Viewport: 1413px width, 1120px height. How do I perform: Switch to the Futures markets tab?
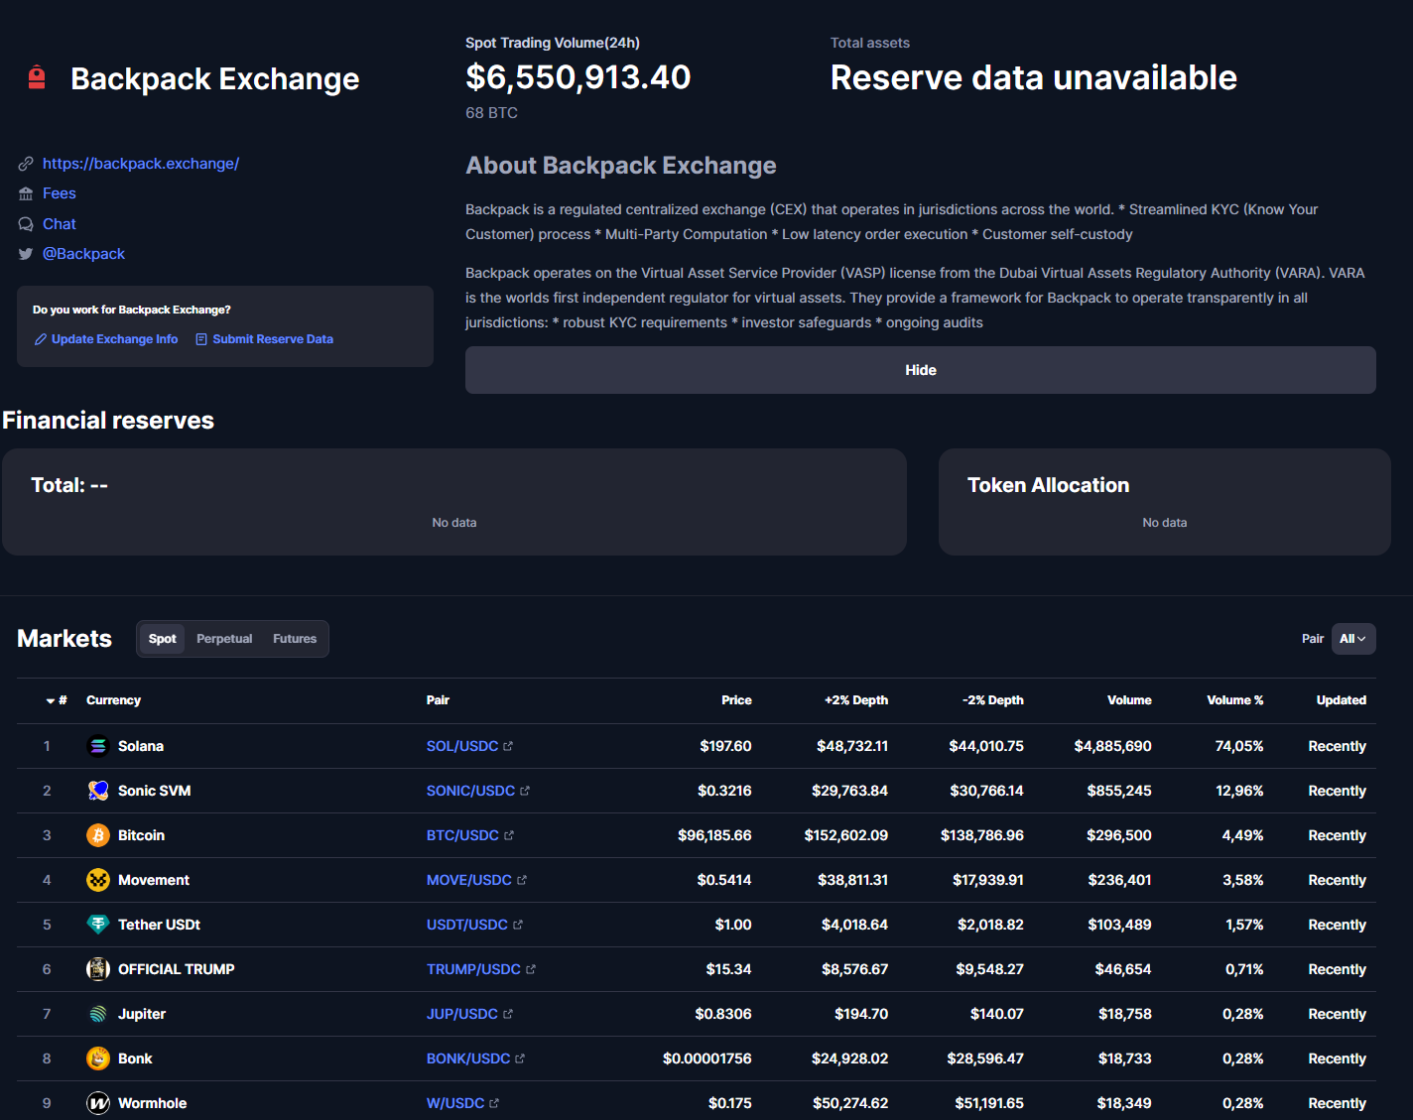tap(295, 639)
